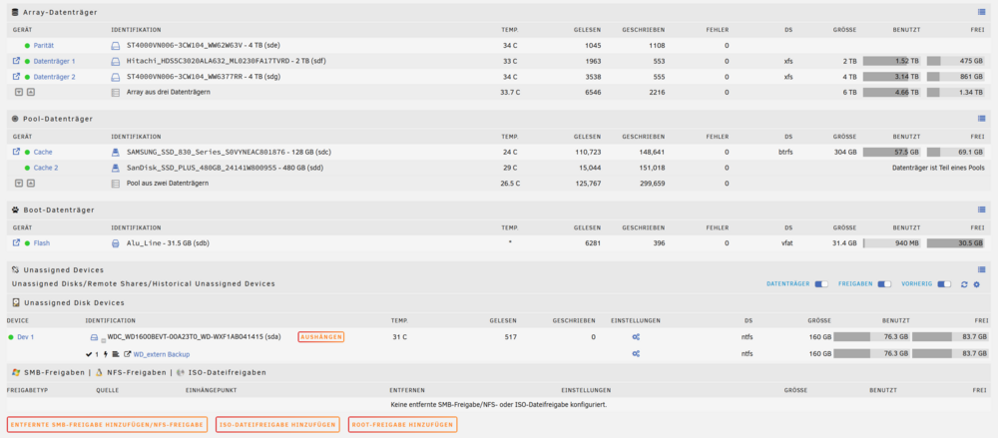Image resolution: width=998 pixels, height=438 pixels.
Task: Click the disk icon beside Hitachi_HDS5C3020ALA632
Action: [x=116, y=61]
